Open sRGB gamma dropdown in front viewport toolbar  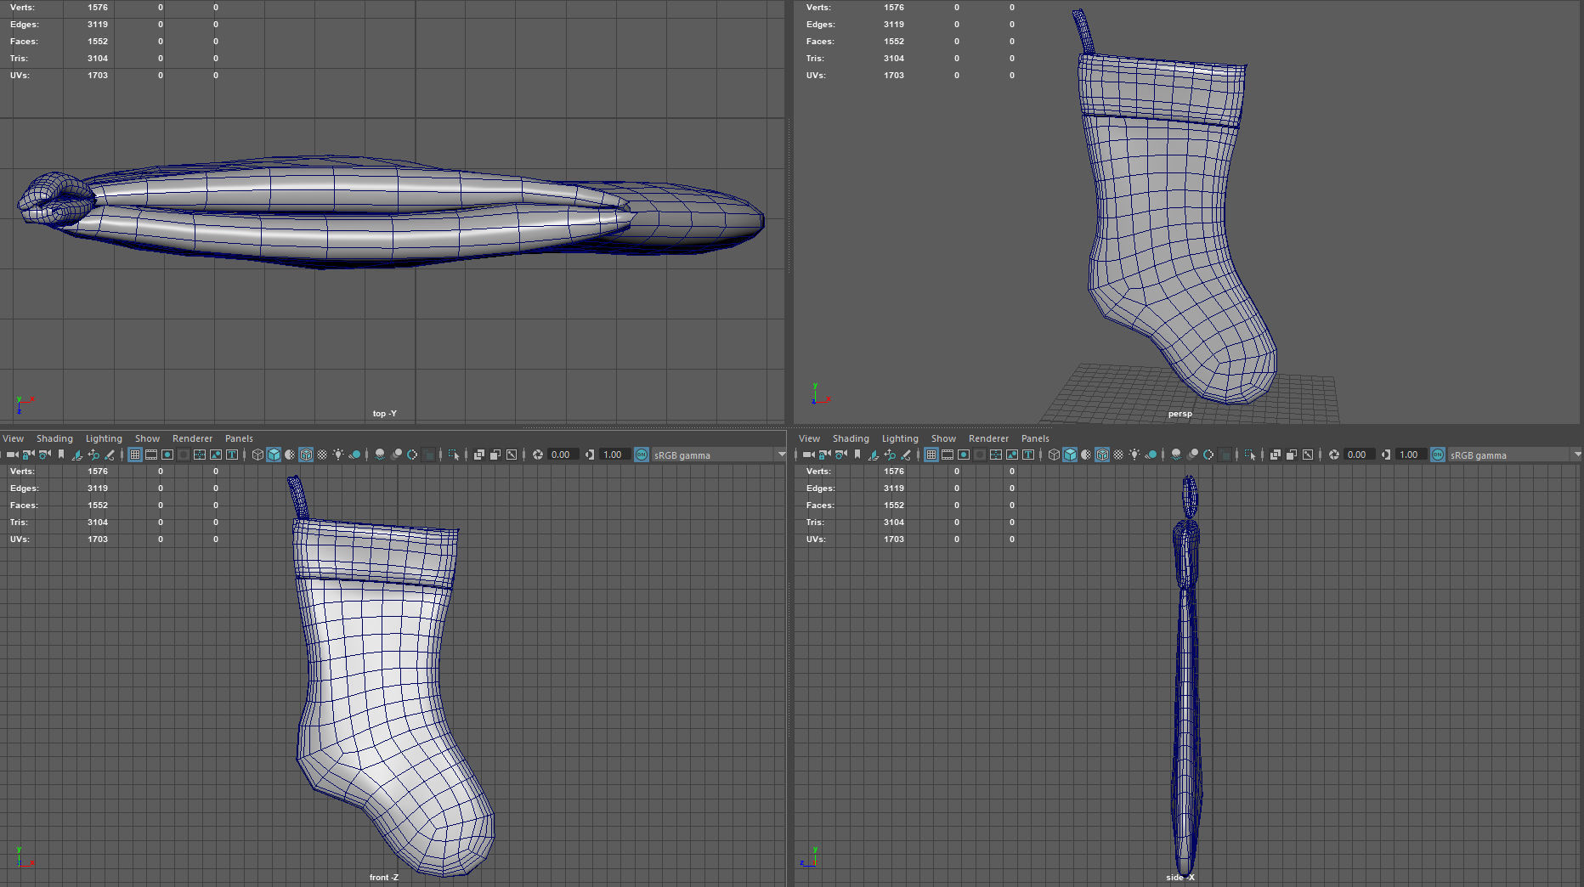pos(719,455)
